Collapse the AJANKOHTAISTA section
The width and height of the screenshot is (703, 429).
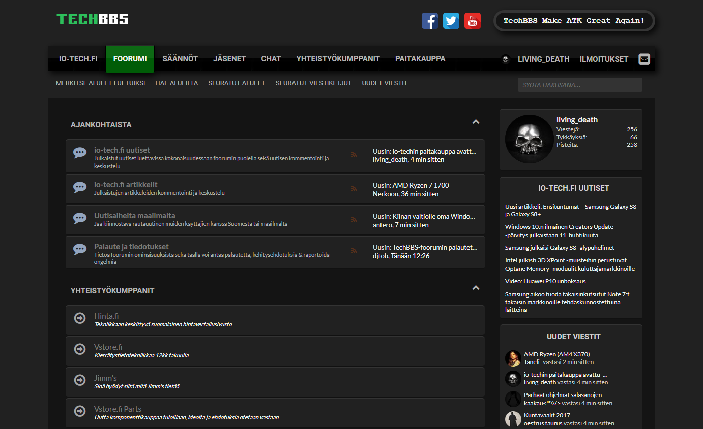[476, 122]
